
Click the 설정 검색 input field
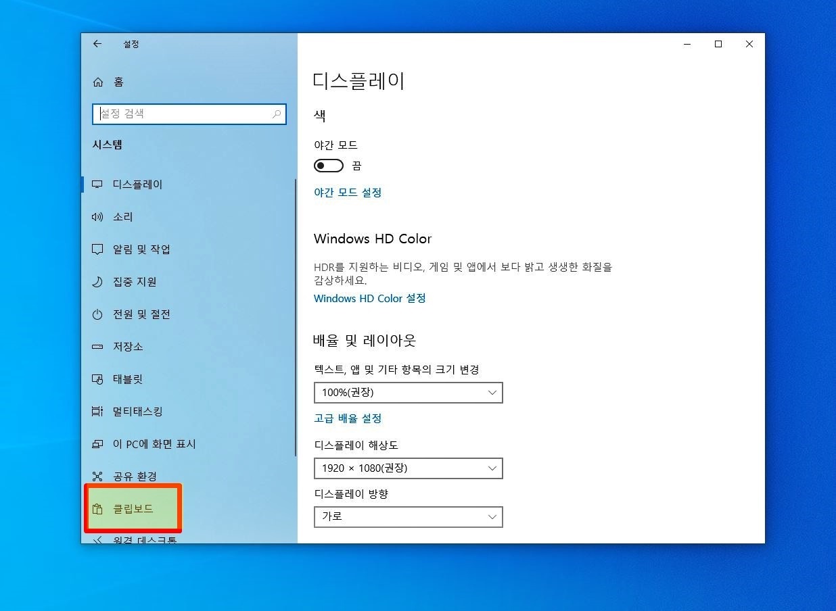pyautogui.click(x=189, y=114)
